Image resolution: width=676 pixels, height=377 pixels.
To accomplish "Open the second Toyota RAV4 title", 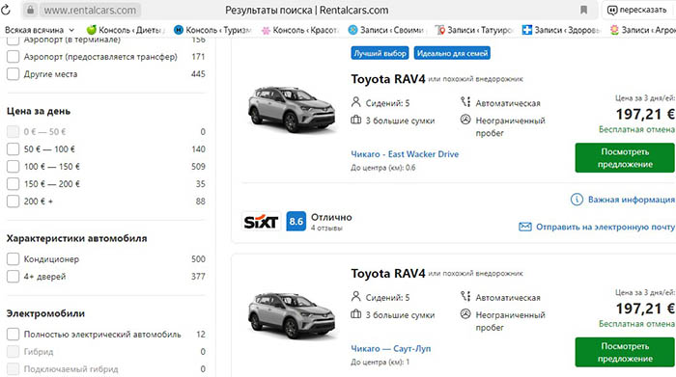I will click(387, 274).
